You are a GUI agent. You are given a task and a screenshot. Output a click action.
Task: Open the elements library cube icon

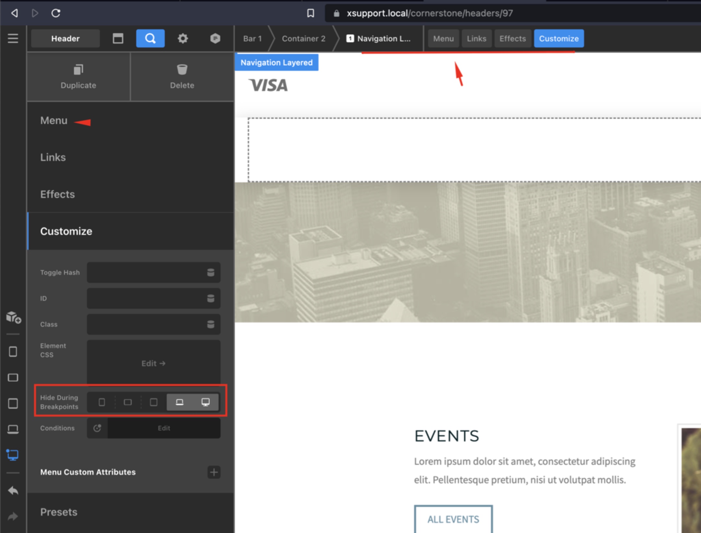tap(13, 317)
